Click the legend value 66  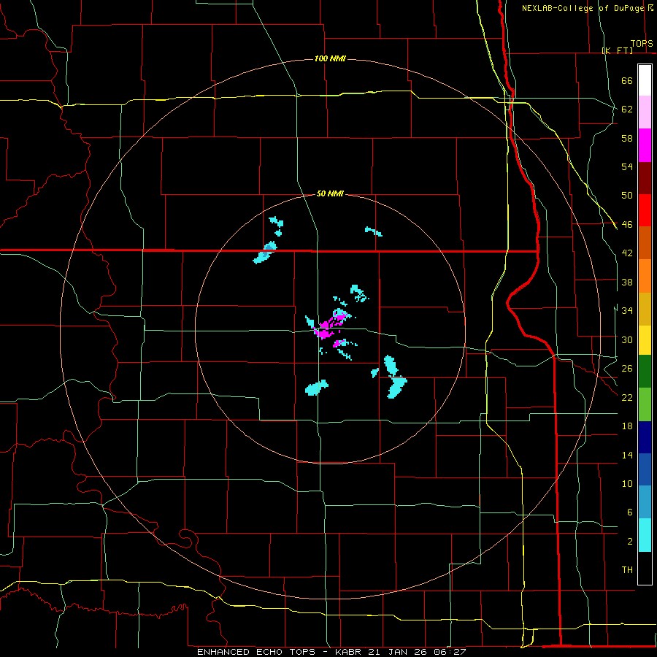pyautogui.click(x=627, y=80)
